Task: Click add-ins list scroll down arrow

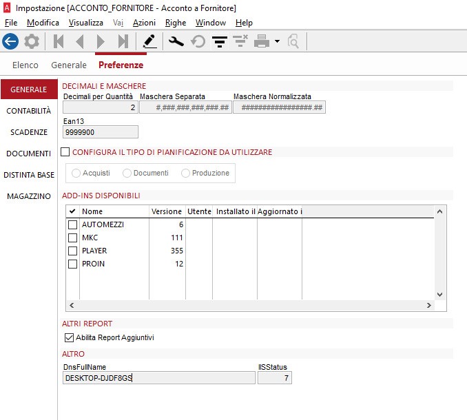Action: [439, 295]
